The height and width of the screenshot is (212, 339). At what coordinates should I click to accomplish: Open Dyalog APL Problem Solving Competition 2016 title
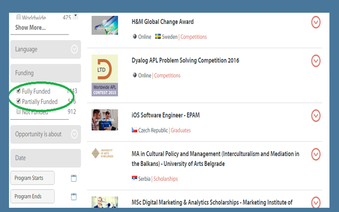[185, 60]
